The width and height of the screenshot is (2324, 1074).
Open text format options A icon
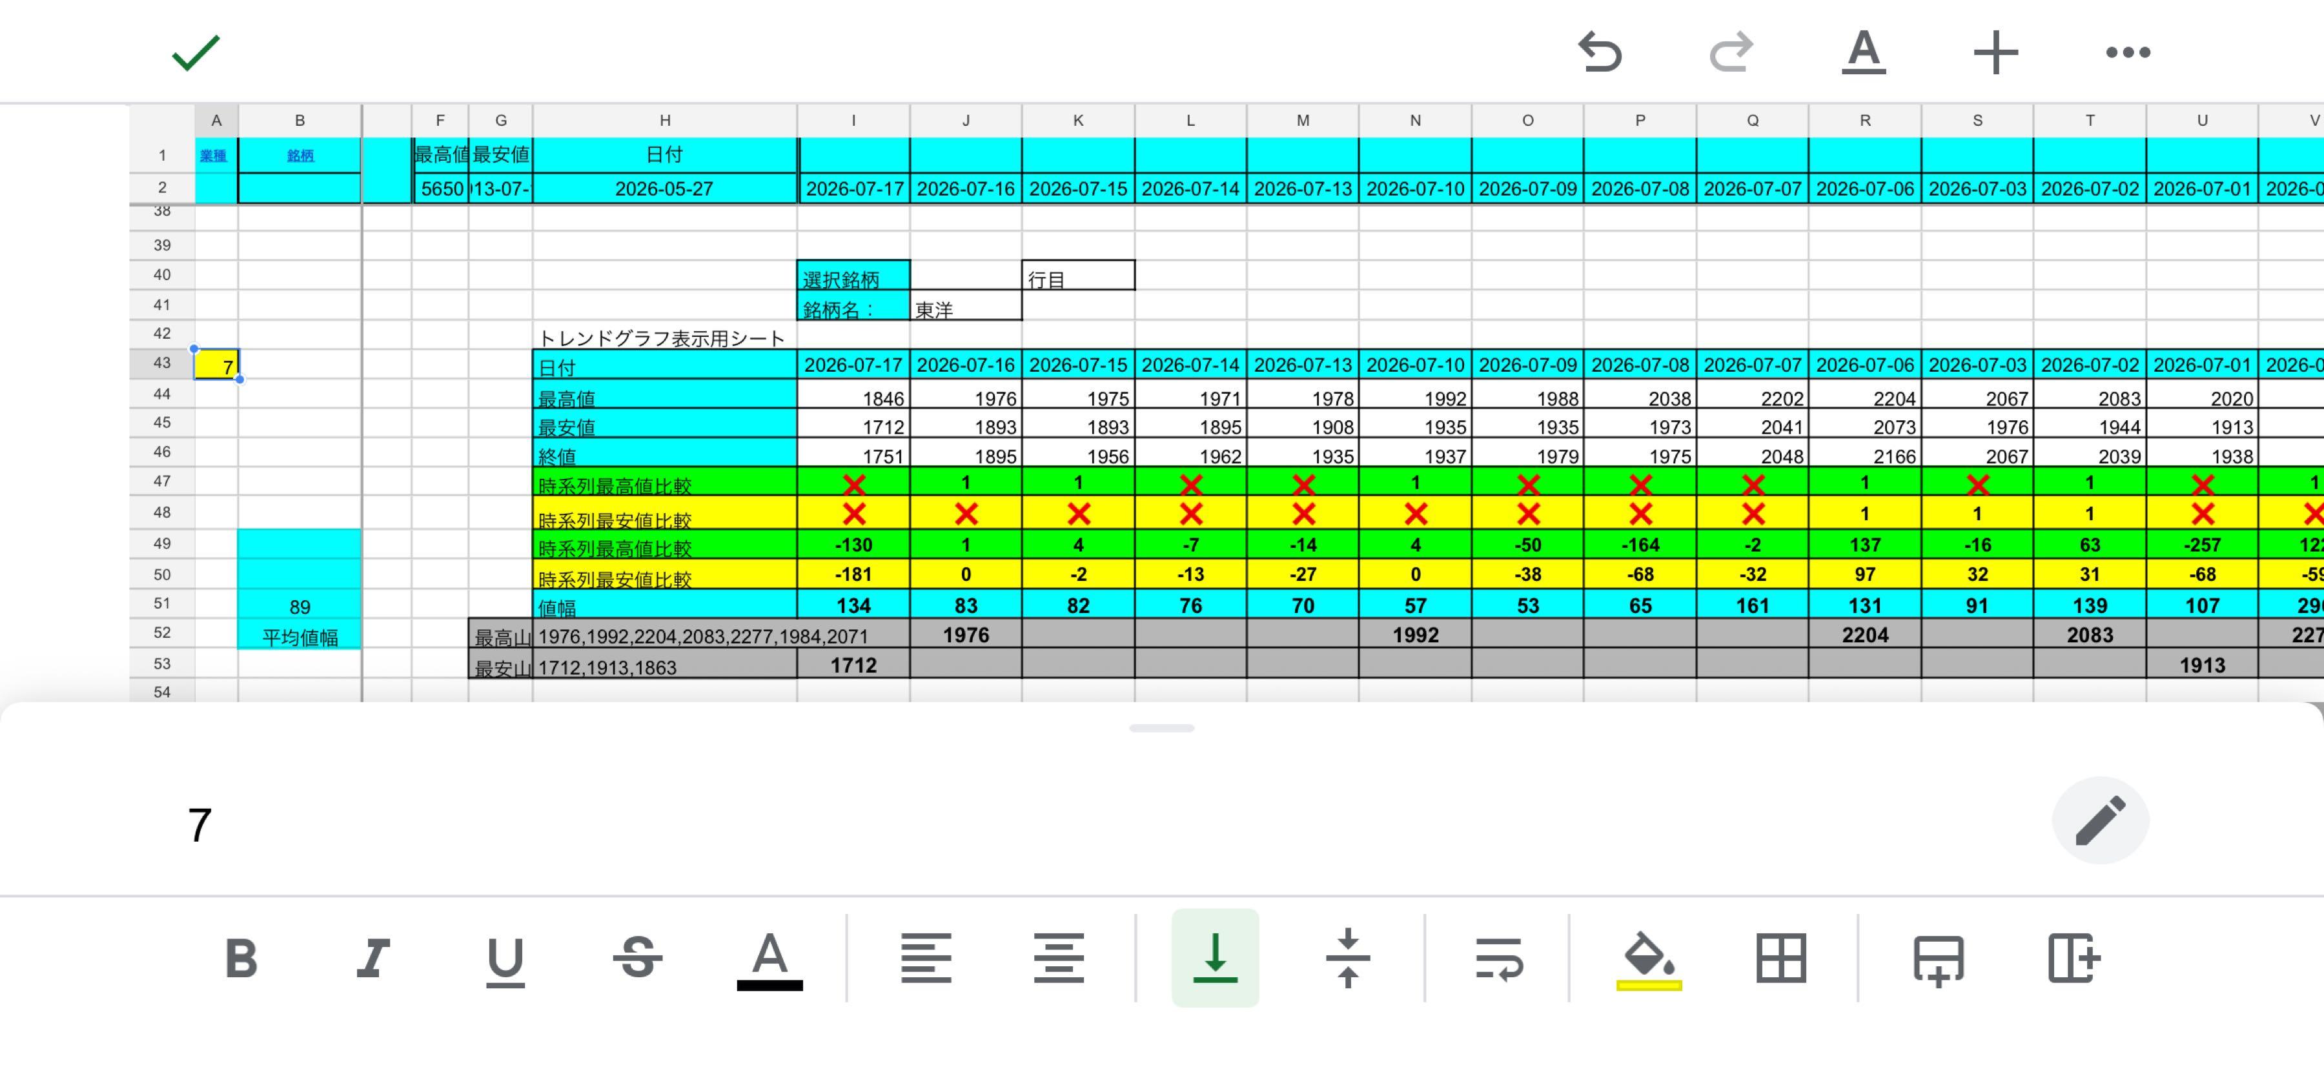(1864, 52)
